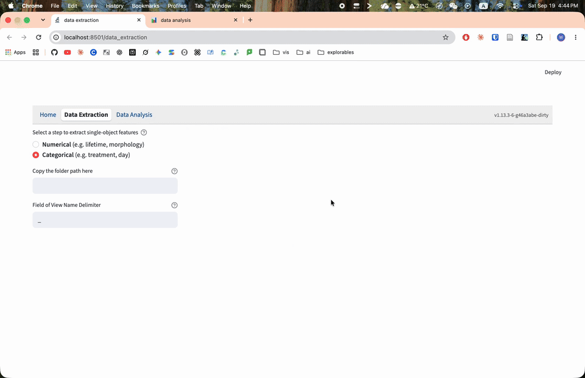Image resolution: width=585 pixels, height=378 pixels.
Task: Open the Apps bookmark shortcut
Action: click(15, 52)
